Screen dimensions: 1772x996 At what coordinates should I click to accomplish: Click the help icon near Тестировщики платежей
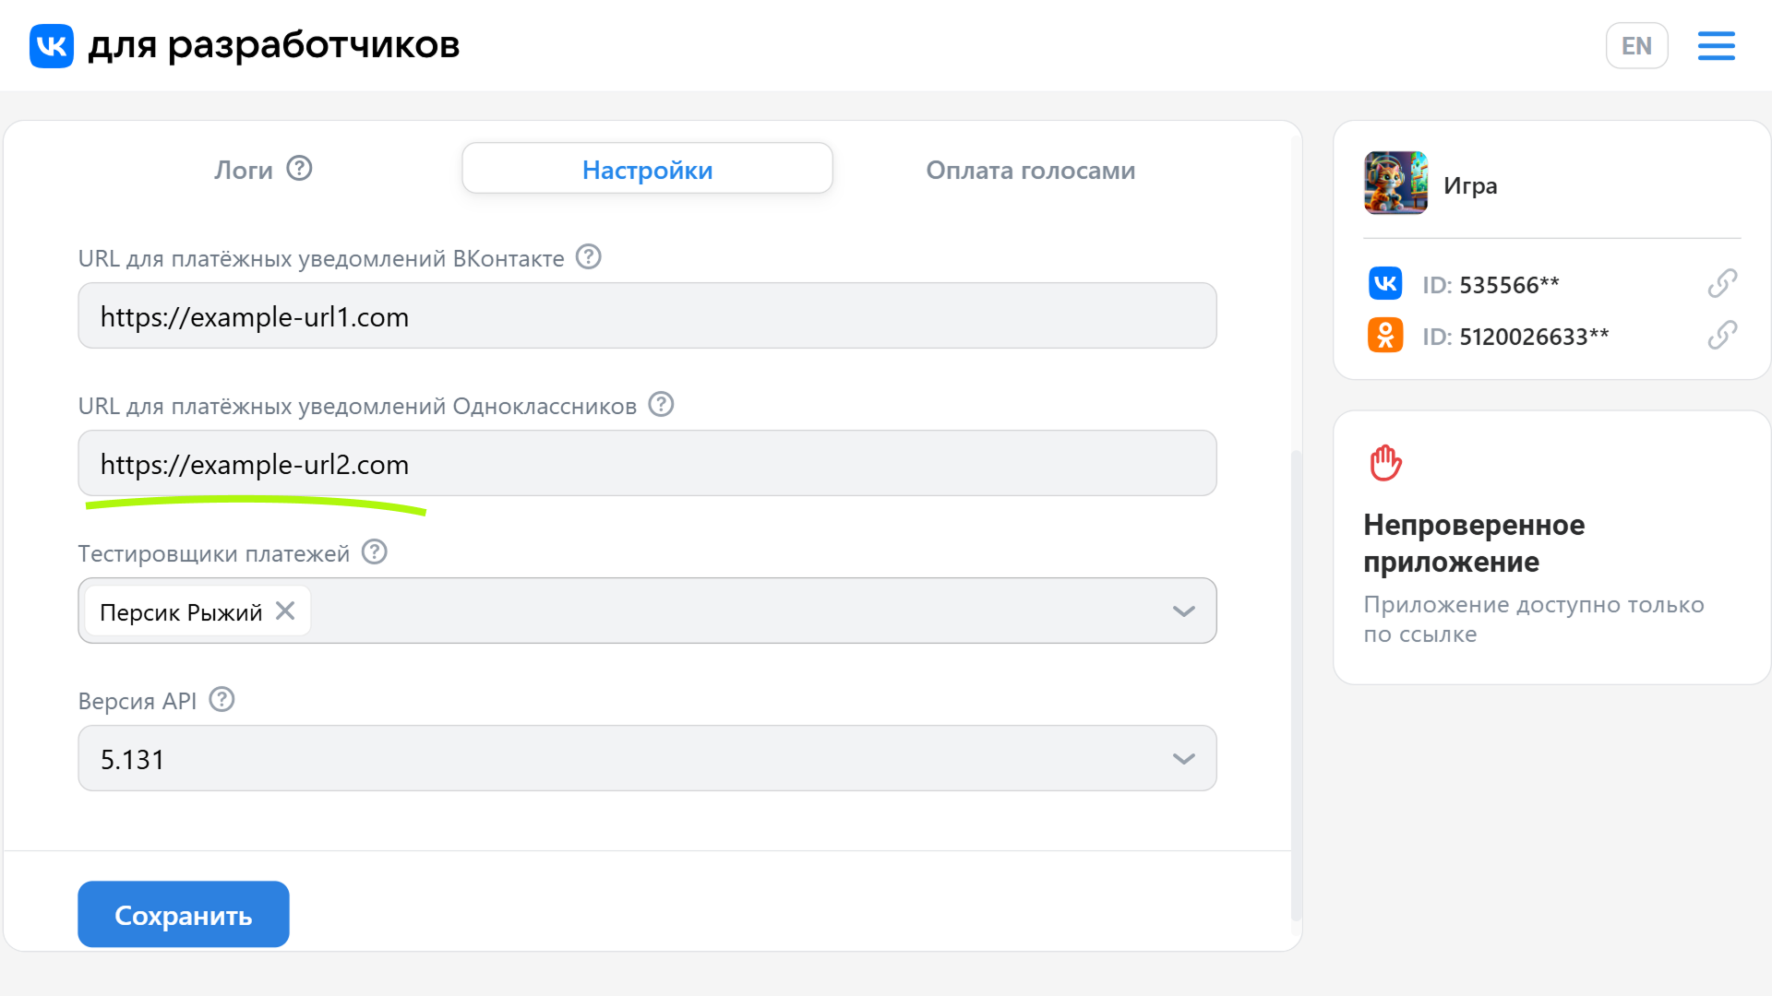(374, 551)
